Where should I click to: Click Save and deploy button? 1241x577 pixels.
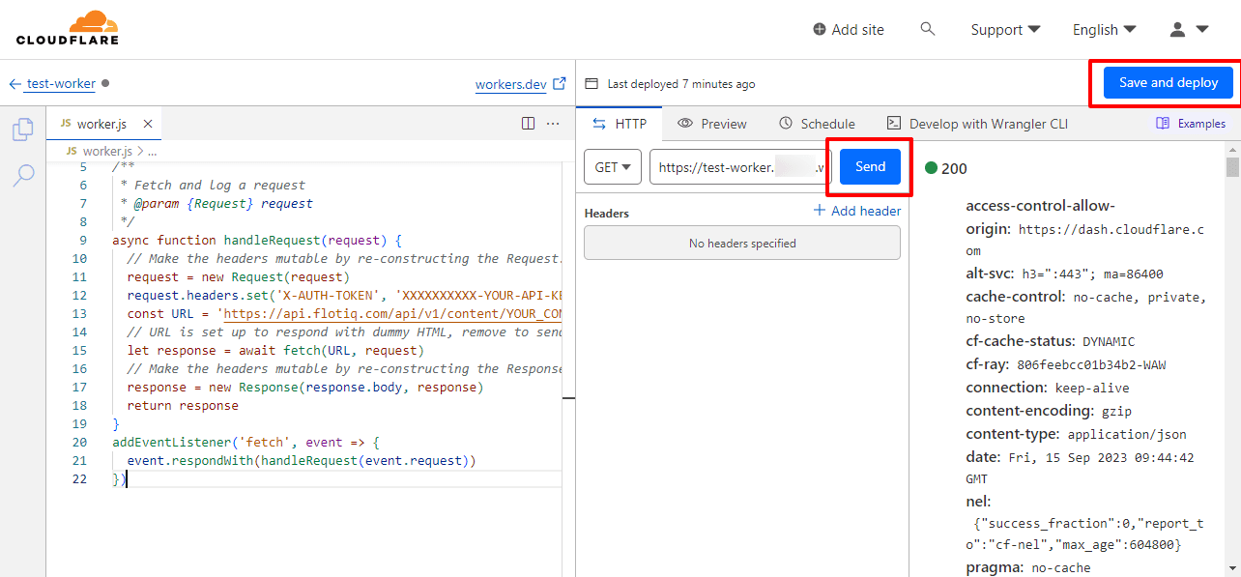point(1169,83)
